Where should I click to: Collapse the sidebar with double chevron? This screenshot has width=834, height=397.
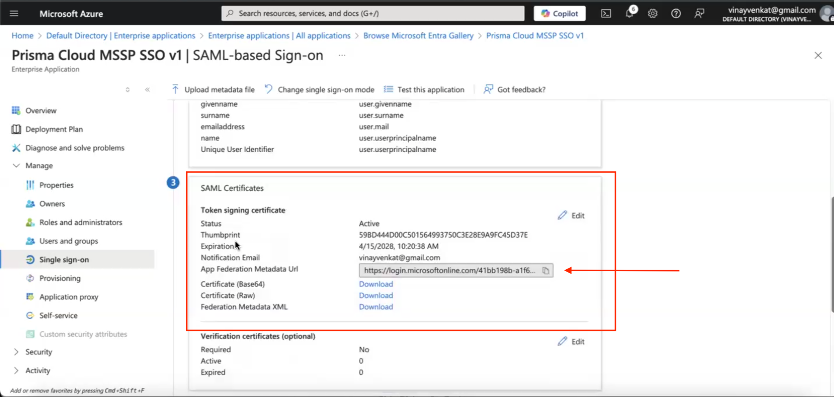[x=147, y=89]
